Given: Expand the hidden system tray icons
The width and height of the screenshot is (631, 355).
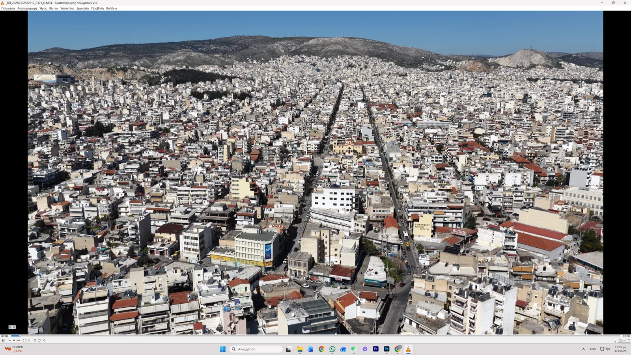Looking at the screenshot, I should coord(583,349).
